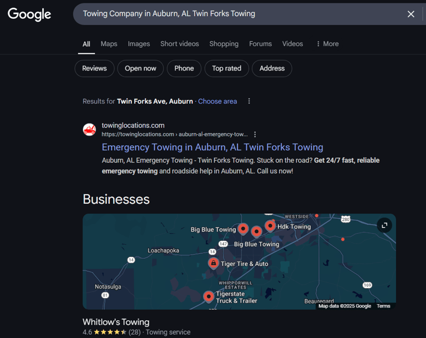The width and height of the screenshot is (426, 338).
Task: Open the three-dot menu beside the towinglocations URL
Action: tap(255, 135)
